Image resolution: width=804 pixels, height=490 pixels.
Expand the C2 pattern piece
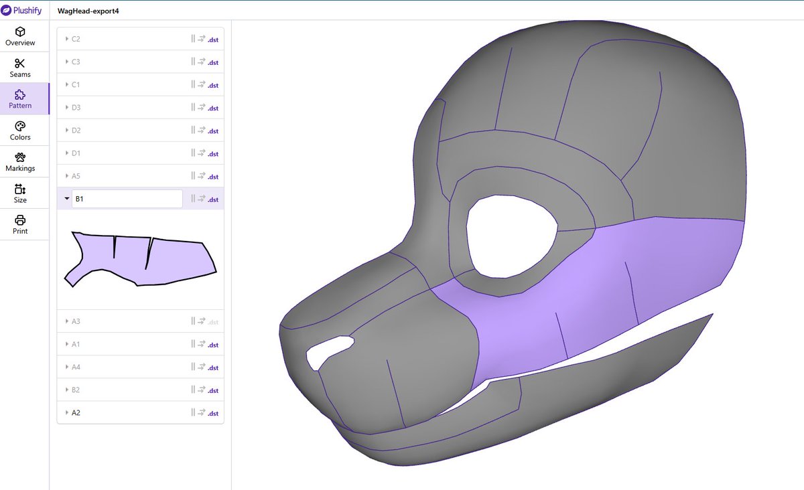tap(67, 39)
